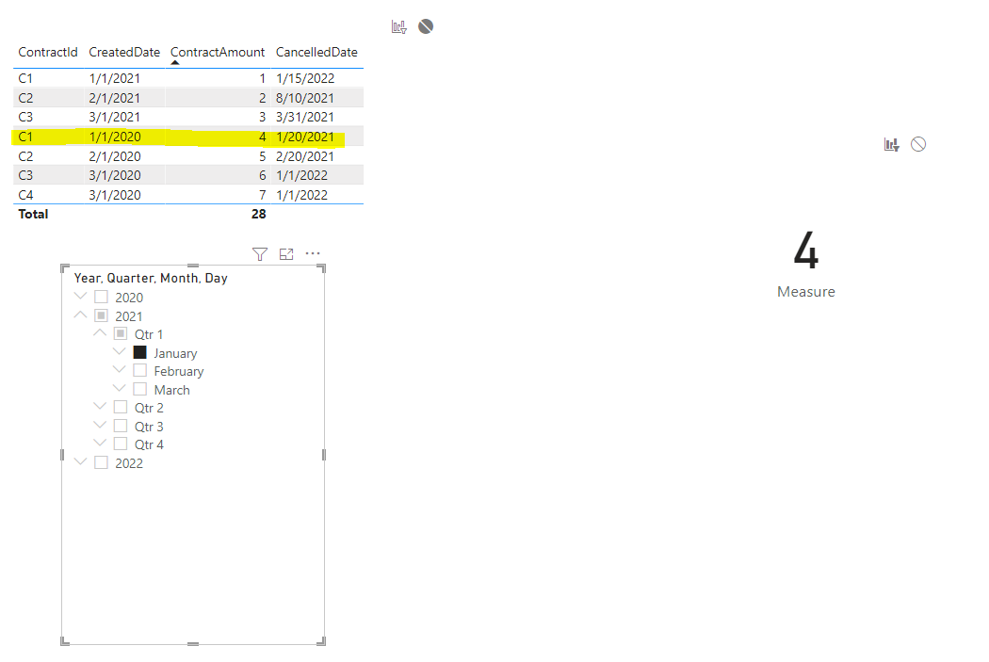Check the 2020 year checkbox
The image size is (989, 662).
pyautogui.click(x=101, y=297)
